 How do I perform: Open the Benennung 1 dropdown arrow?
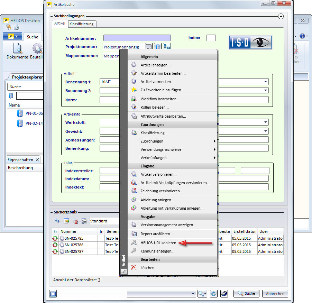tap(266, 82)
